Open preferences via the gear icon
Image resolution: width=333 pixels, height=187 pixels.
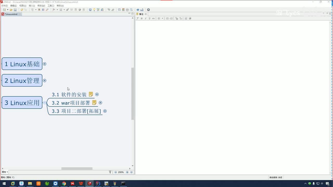click(x=148, y=10)
